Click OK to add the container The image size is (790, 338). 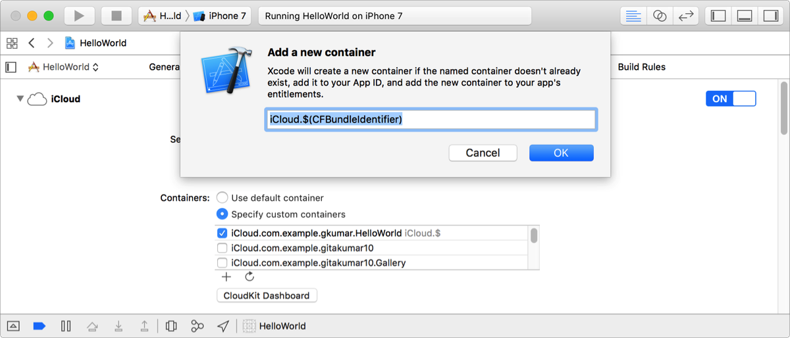[561, 153]
